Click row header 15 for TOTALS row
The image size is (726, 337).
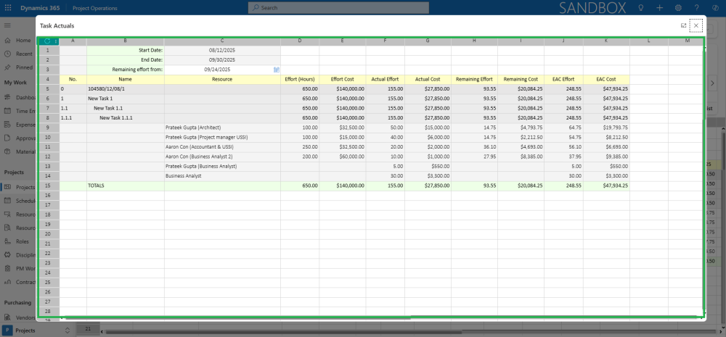tap(48, 186)
